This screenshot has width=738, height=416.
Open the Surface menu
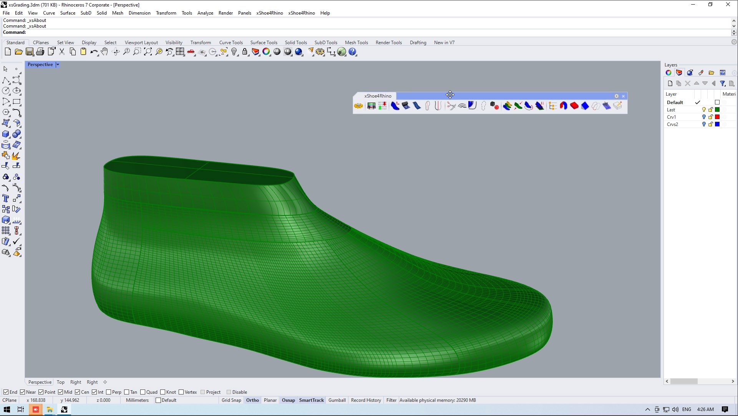click(x=68, y=13)
